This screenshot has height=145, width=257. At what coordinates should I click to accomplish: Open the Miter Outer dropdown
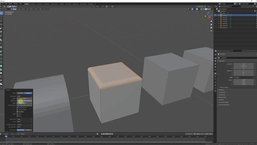click(24, 119)
